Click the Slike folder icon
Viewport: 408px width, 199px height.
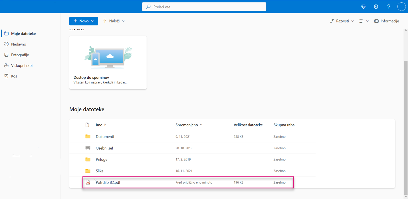pos(88,171)
